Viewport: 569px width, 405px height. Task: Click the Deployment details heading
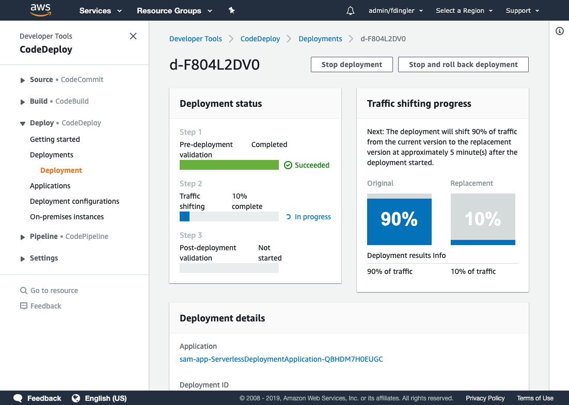222,318
